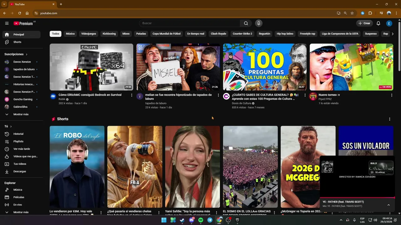
Task: Expand the Suscripciones section
Action: coord(16,54)
